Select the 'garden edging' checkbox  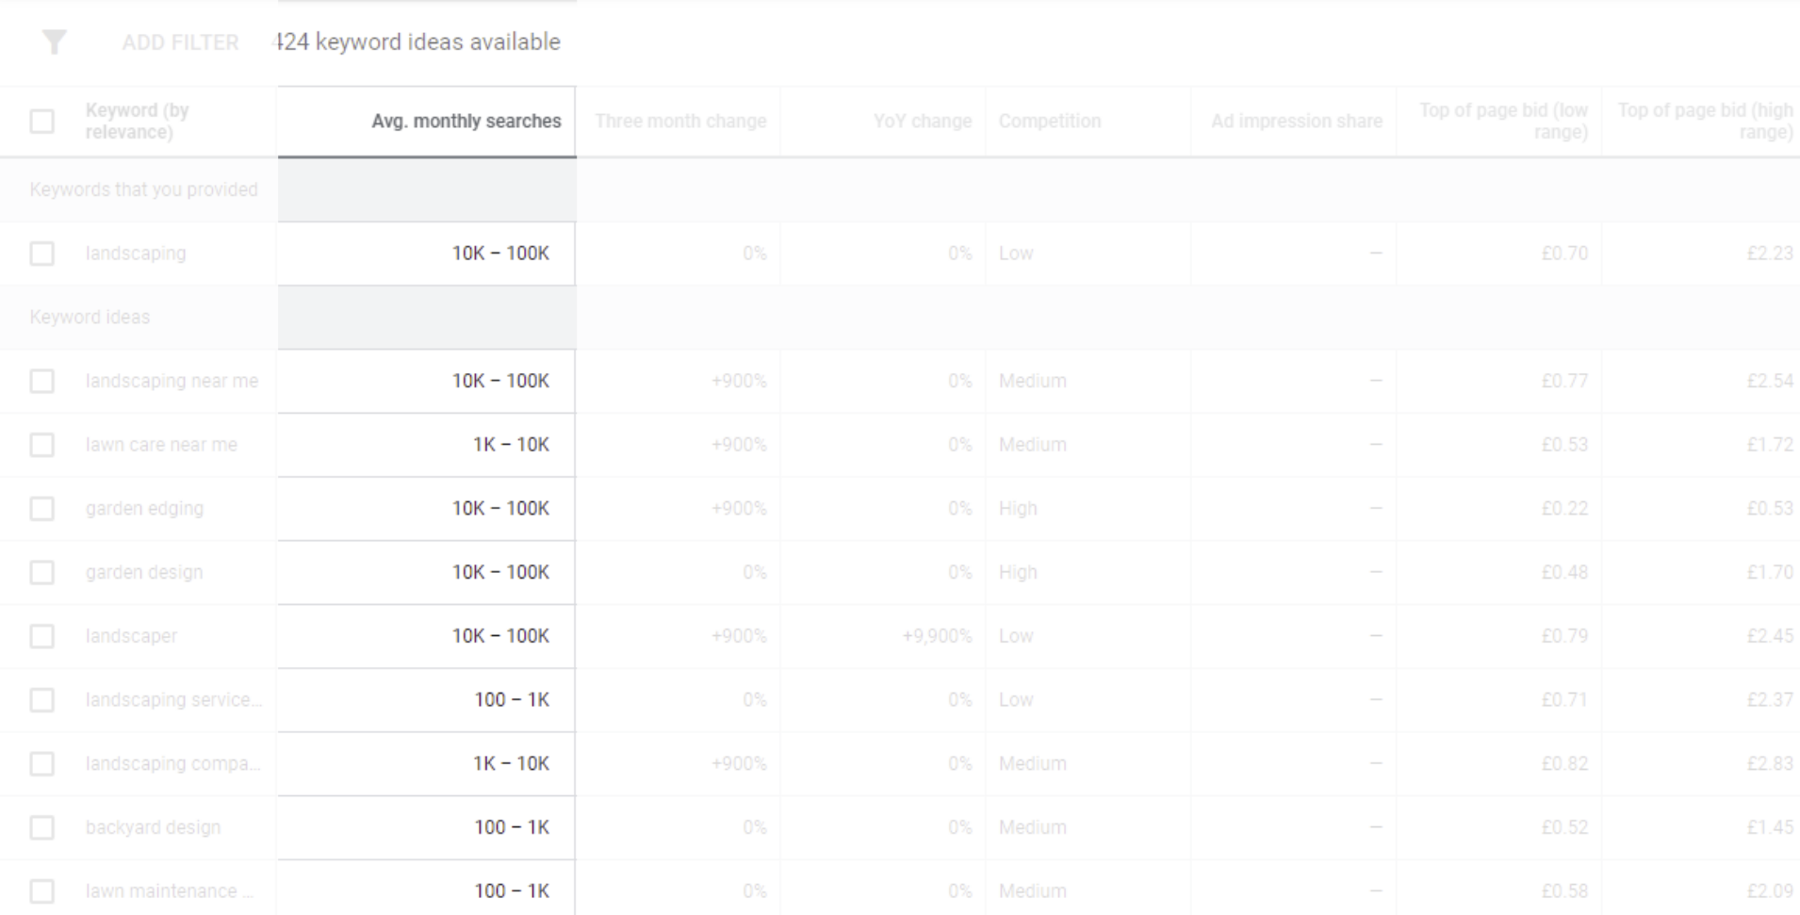coord(41,508)
